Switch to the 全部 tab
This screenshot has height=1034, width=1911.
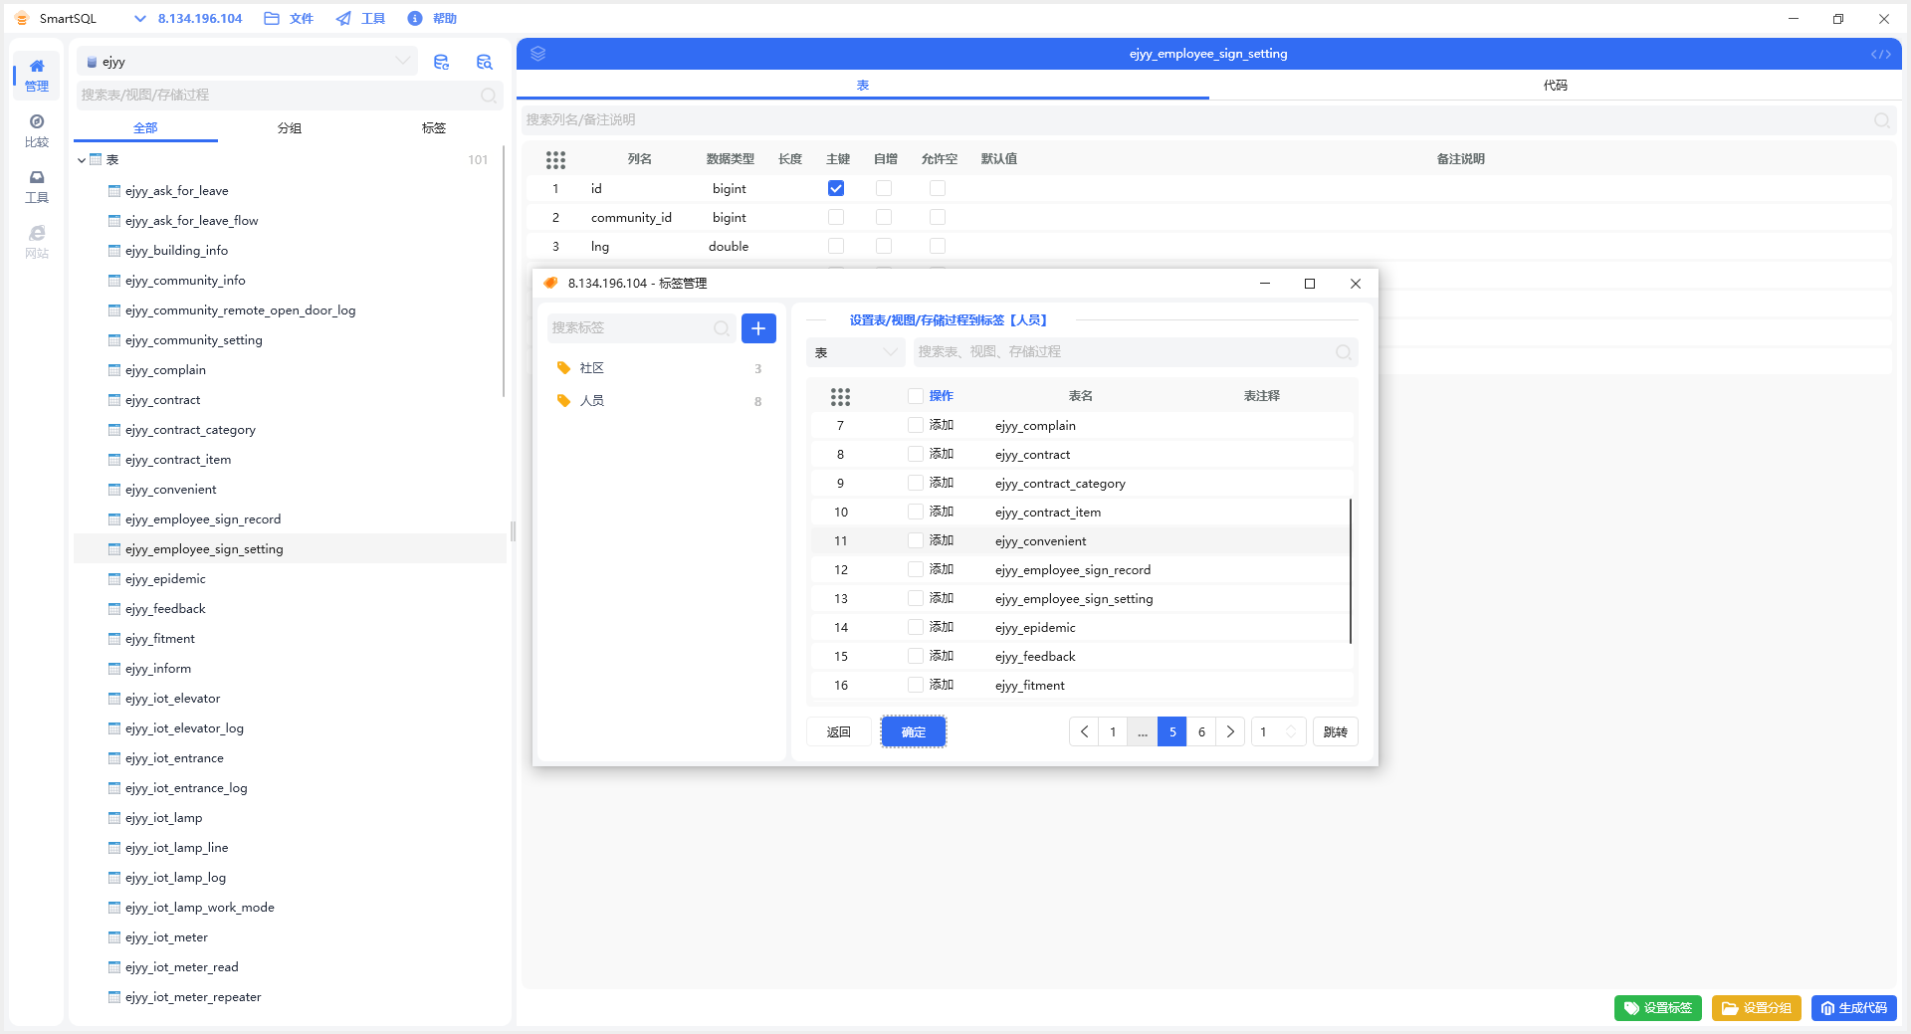145,128
